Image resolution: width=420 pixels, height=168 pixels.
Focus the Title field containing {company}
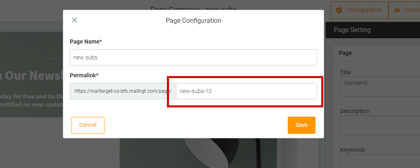380,87
